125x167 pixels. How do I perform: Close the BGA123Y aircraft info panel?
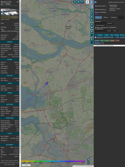coord(18,2)
